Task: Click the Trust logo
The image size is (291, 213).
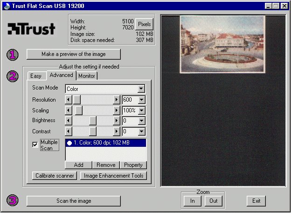Action: click(31, 29)
